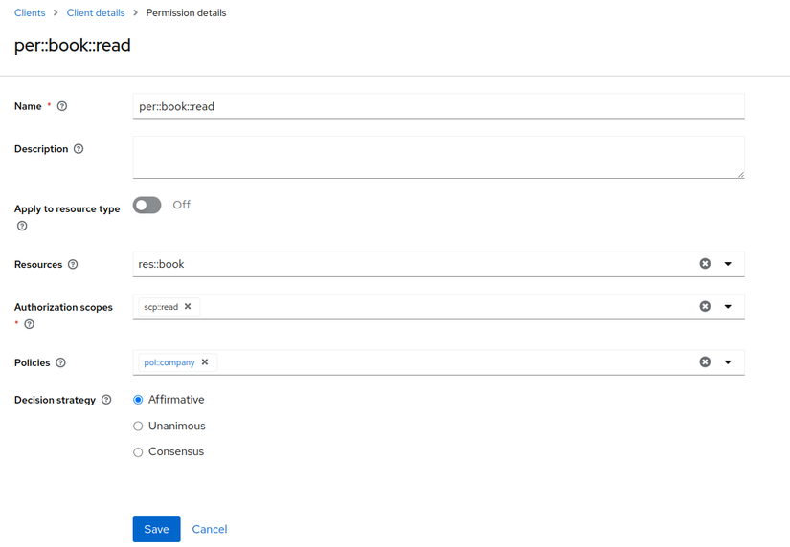Viewport: 790px width, 547px height.
Task: Remove the pol::company policy chip
Action: pos(205,362)
